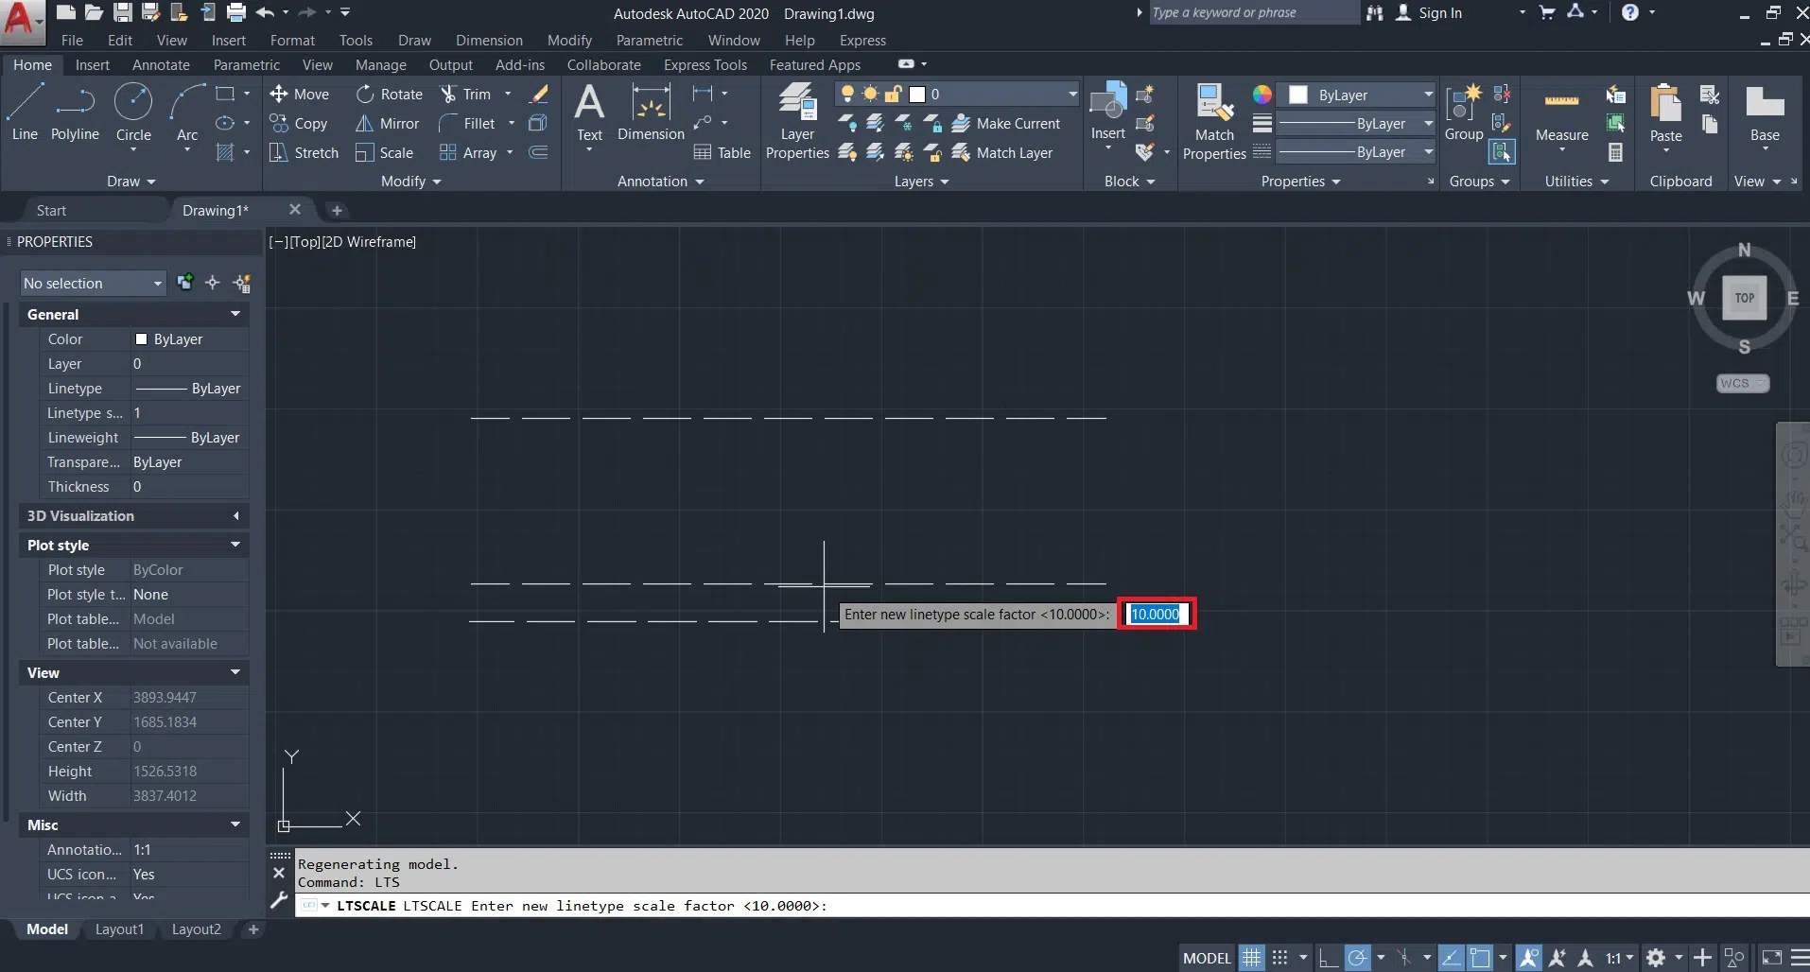Click the linetype scale factor input field
Viewport: 1810px width, 972px height.
coord(1156,615)
